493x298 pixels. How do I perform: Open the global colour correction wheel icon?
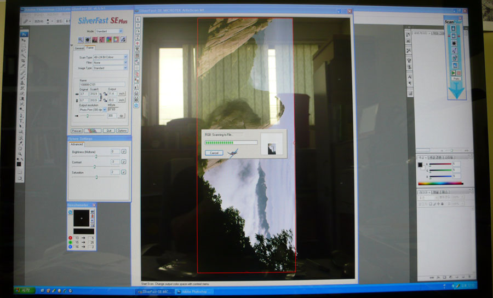(109, 39)
